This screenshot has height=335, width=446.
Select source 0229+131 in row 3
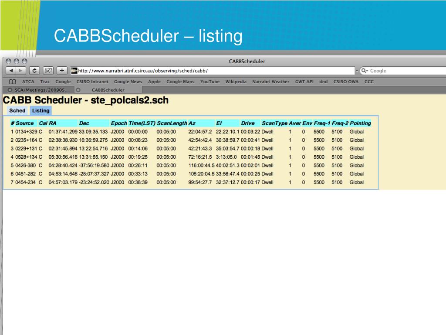(x=26, y=148)
